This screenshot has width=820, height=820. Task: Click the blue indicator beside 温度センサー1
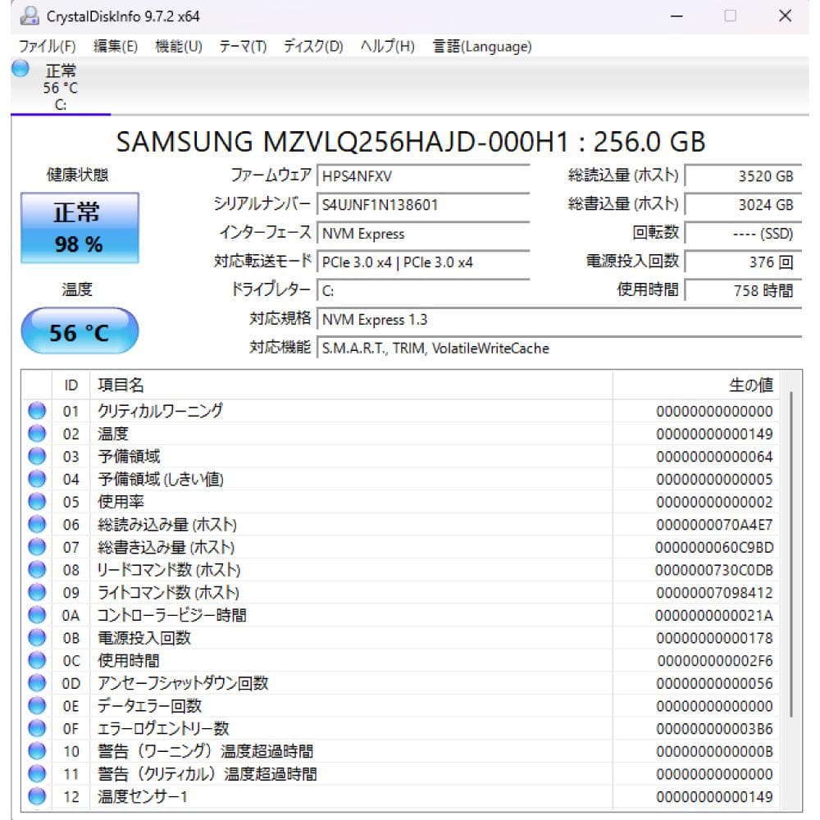pyautogui.click(x=36, y=796)
